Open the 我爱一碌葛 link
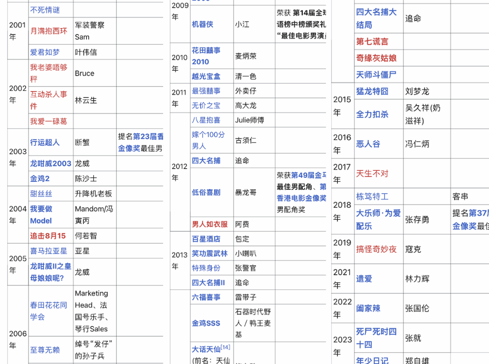Image resolution: width=489 pixels, height=364 pixels. click(48, 121)
